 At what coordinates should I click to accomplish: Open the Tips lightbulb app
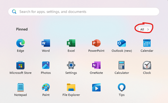tap(122, 87)
